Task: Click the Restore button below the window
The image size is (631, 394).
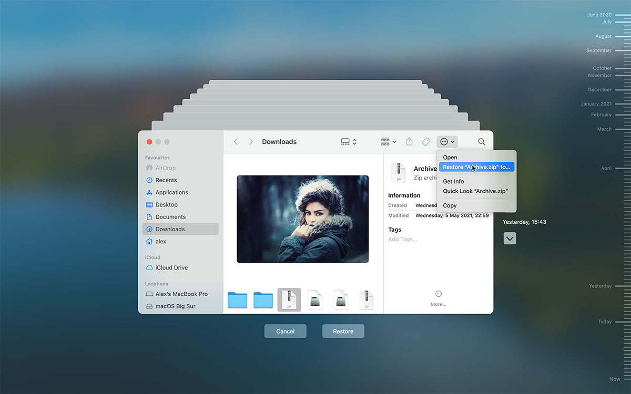Action: pyautogui.click(x=343, y=331)
